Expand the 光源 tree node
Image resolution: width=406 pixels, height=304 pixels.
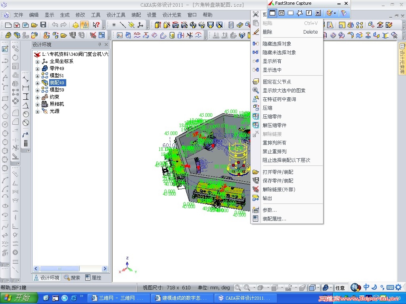(38, 111)
